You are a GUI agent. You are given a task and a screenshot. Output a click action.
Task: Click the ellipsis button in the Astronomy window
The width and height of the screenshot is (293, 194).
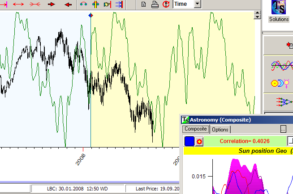click(283, 129)
